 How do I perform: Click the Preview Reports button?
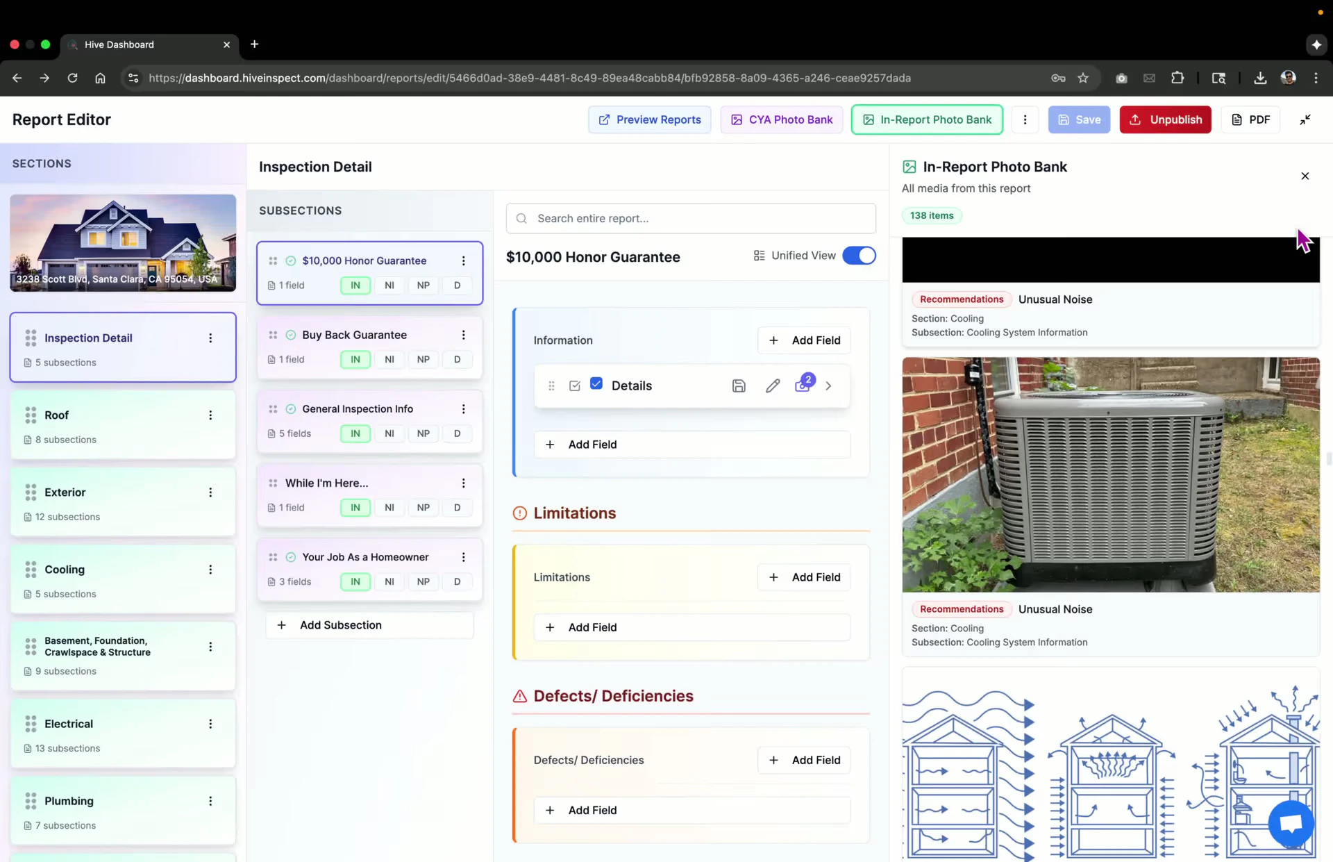[649, 119]
